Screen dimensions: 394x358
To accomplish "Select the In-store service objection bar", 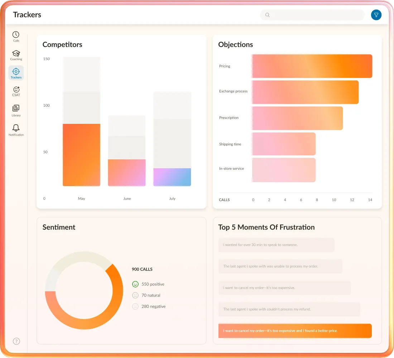I will point(283,170).
